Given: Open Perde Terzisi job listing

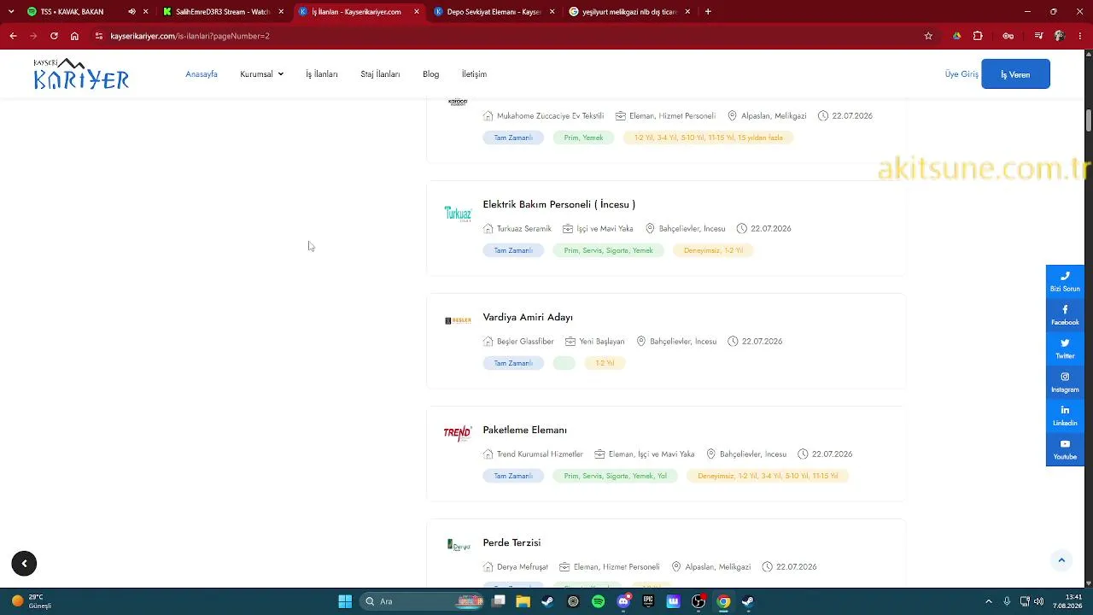Looking at the screenshot, I should [x=511, y=542].
